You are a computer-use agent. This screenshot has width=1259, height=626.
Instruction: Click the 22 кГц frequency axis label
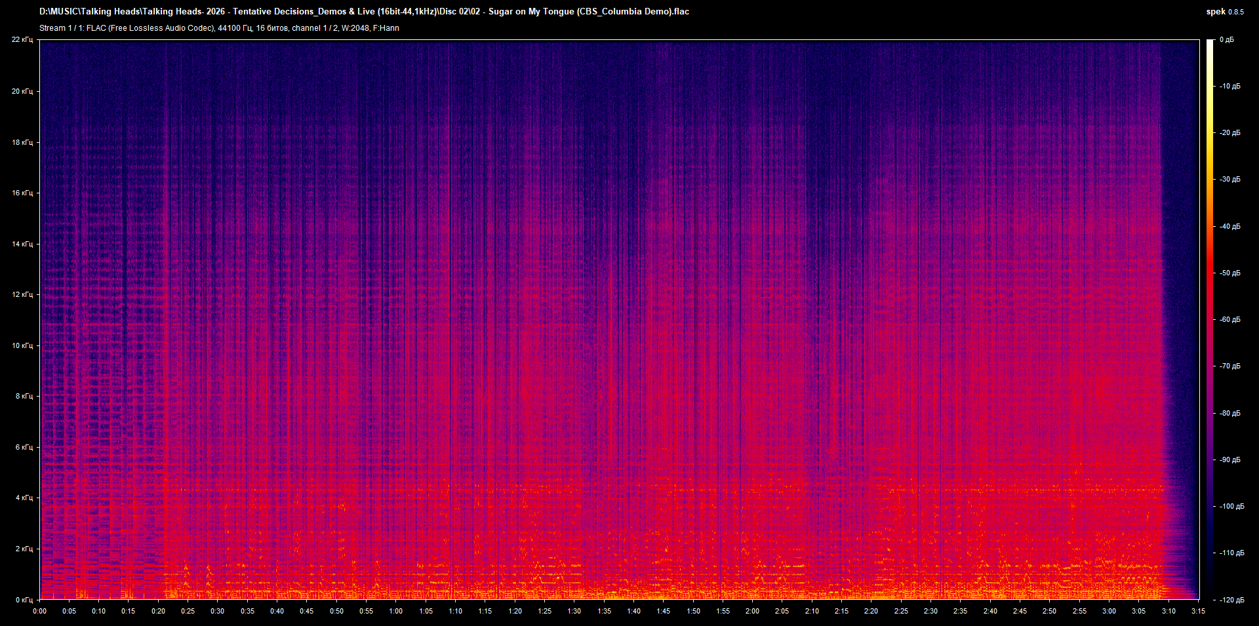tap(24, 39)
